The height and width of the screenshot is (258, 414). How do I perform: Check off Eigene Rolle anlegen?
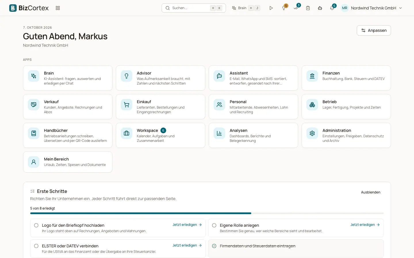pos(214,225)
